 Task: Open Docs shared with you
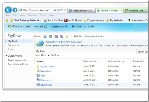click(x=18, y=64)
